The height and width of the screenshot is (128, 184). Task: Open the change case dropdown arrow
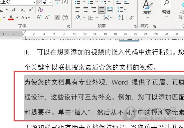pyautogui.click(x=29, y=18)
